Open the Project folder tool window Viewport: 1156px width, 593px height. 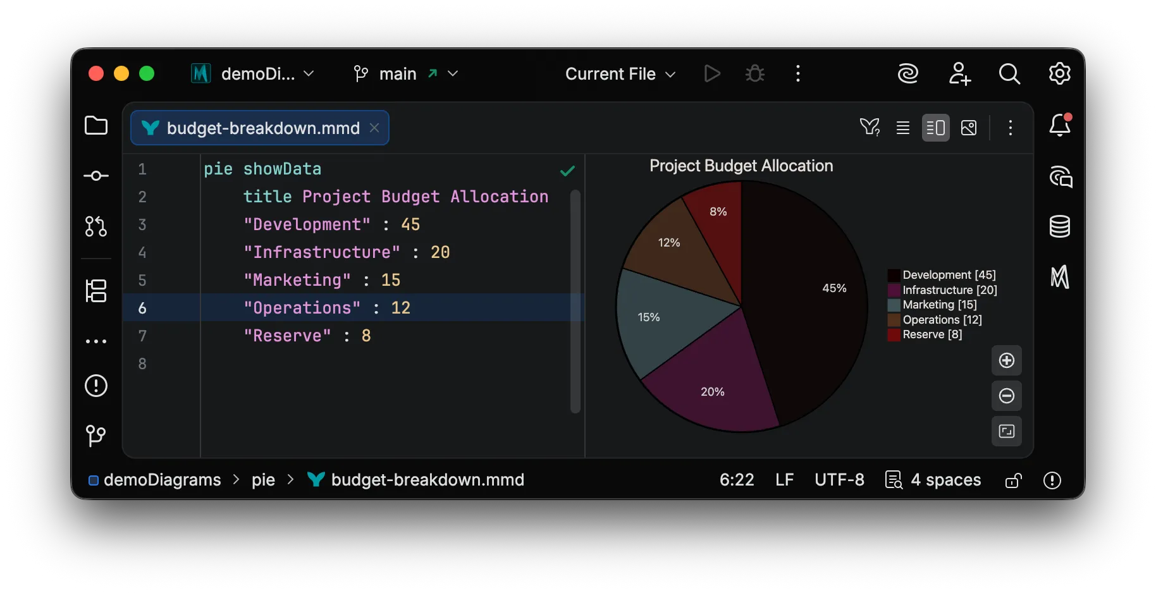95,126
